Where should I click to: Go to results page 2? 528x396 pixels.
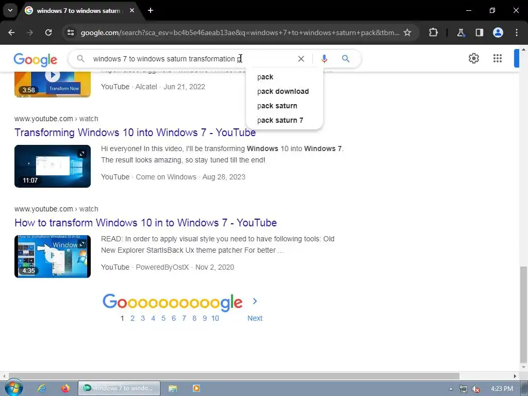point(133,318)
